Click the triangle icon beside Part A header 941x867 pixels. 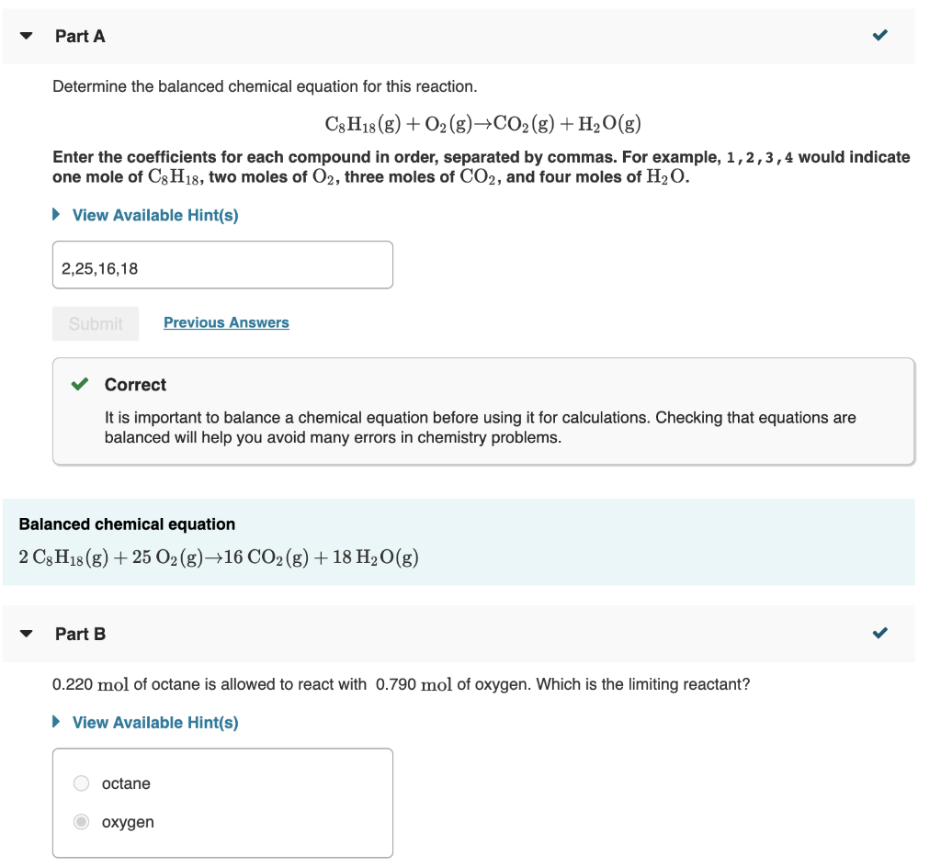pos(25,35)
